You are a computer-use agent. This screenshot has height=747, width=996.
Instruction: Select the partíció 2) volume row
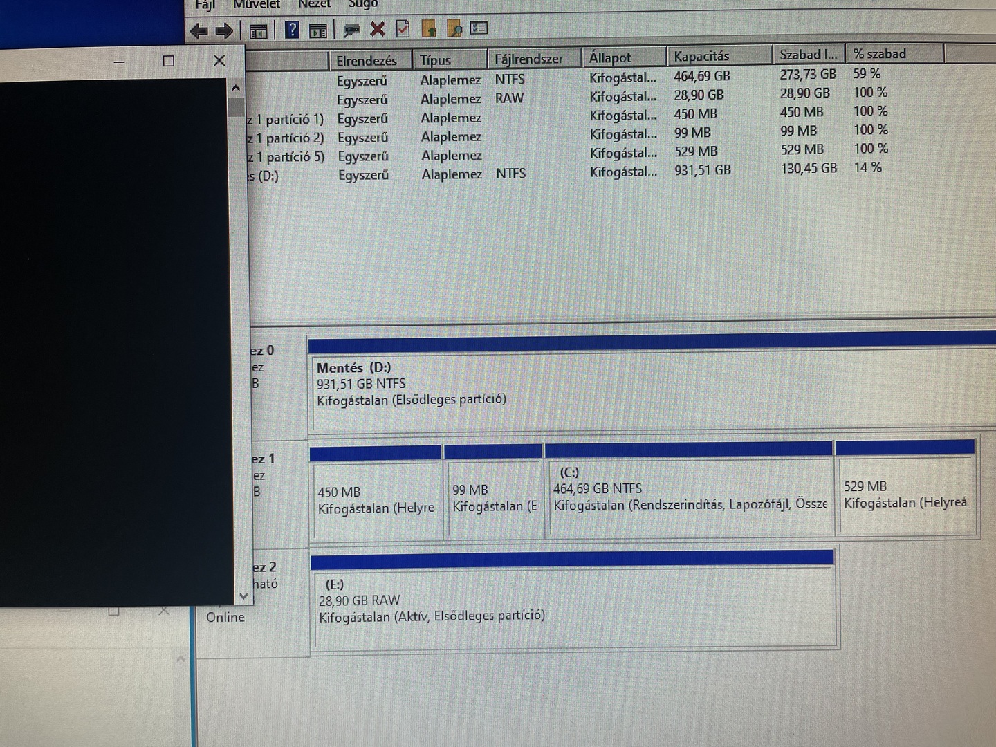pyautogui.click(x=567, y=134)
